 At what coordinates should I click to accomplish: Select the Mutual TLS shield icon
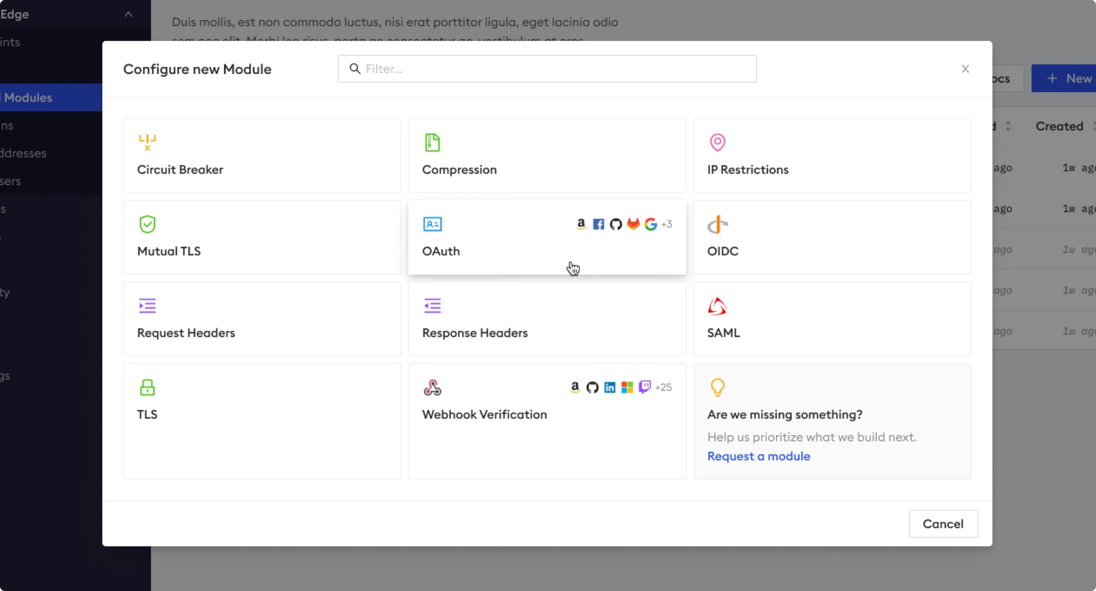coord(147,224)
